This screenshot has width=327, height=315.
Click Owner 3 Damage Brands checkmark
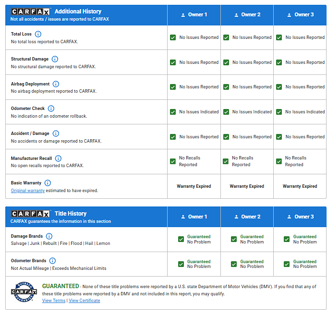tap(287, 239)
